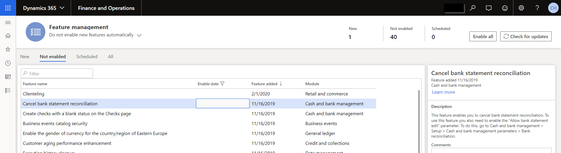The image size is (561, 153).
Task: Click Credit and collections module cell
Action: click(x=327, y=143)
